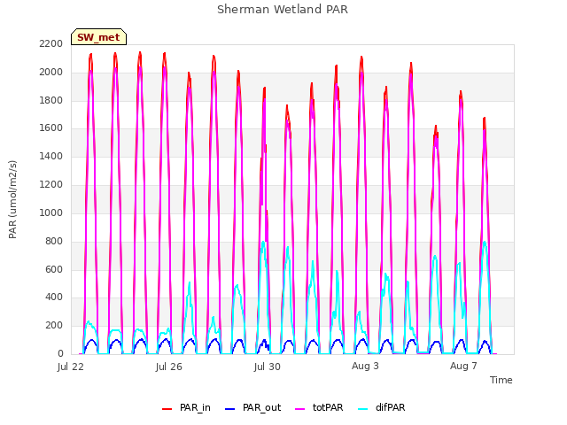Screen dimensions: 567x425
Task: Click the y-axis title PAR (umol/m2/s)
Action: pyautogui.click(x=12, y=199)
